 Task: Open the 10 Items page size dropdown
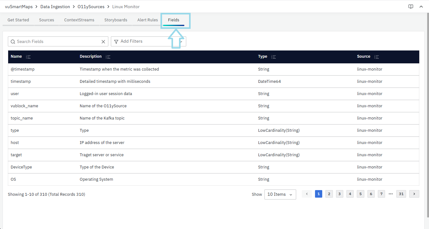pos(280,194)
